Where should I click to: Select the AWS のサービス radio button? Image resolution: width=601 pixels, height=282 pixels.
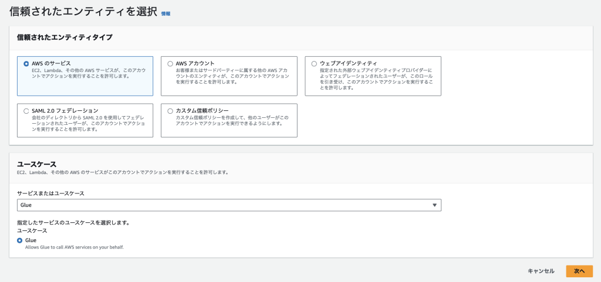coord(26,63)
